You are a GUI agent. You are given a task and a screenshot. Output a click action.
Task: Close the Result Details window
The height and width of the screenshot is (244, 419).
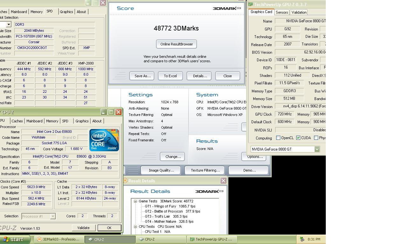pyautogui.click(x=224, y=181)
